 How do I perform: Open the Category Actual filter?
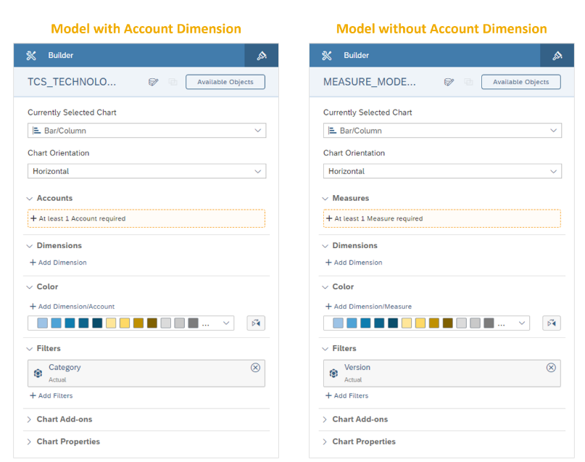point(146,374)
